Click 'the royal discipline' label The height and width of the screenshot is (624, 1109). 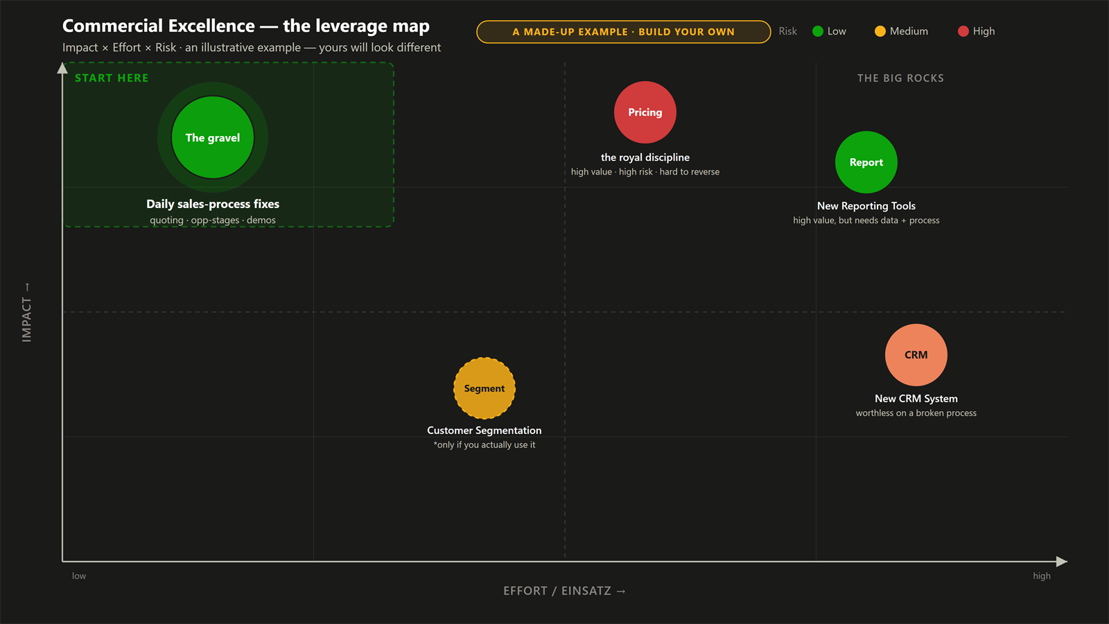645,157
